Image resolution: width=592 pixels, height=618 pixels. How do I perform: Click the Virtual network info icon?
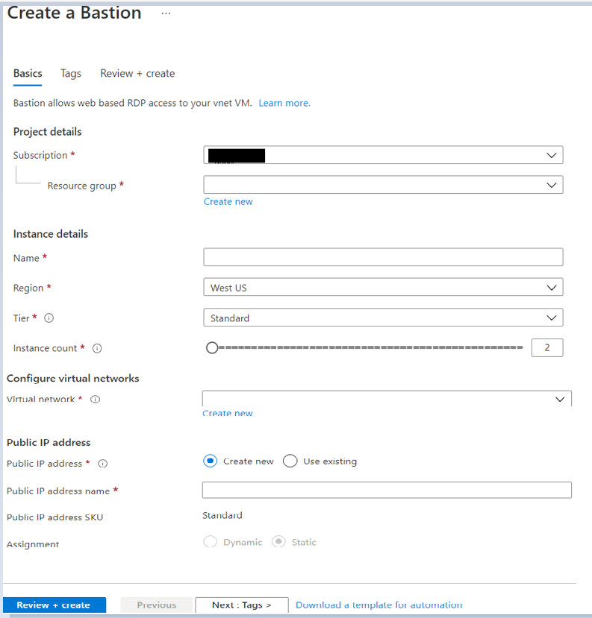pyautogui.click(x=95, y=400)
